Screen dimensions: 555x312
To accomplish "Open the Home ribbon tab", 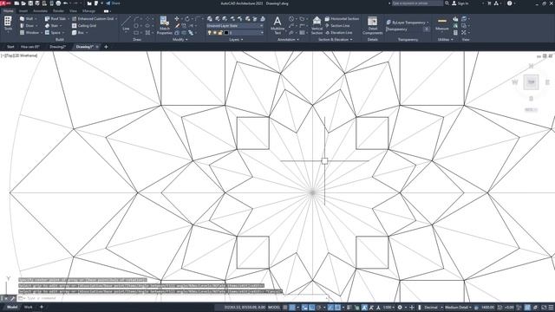I will click(x=8, y=11).
